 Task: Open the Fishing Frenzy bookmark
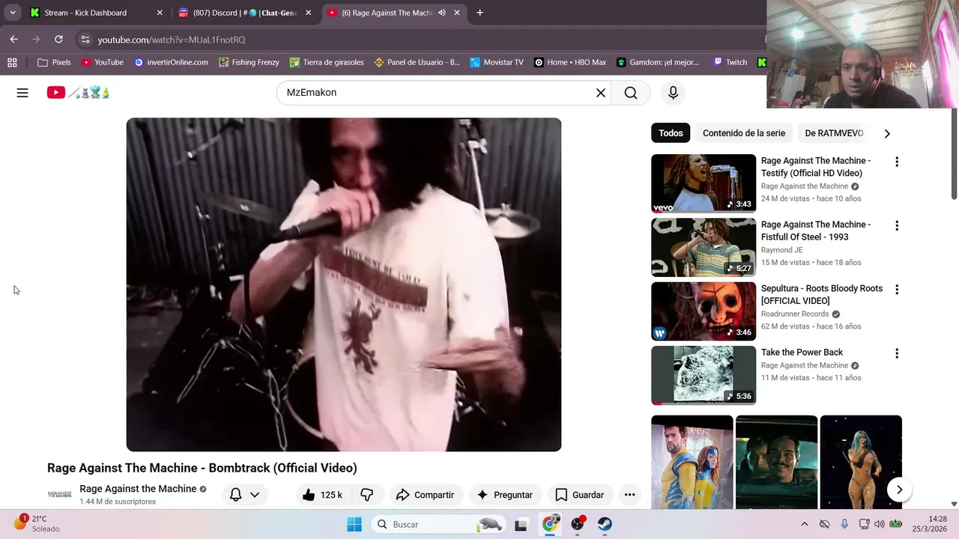(x=249, y=62)
